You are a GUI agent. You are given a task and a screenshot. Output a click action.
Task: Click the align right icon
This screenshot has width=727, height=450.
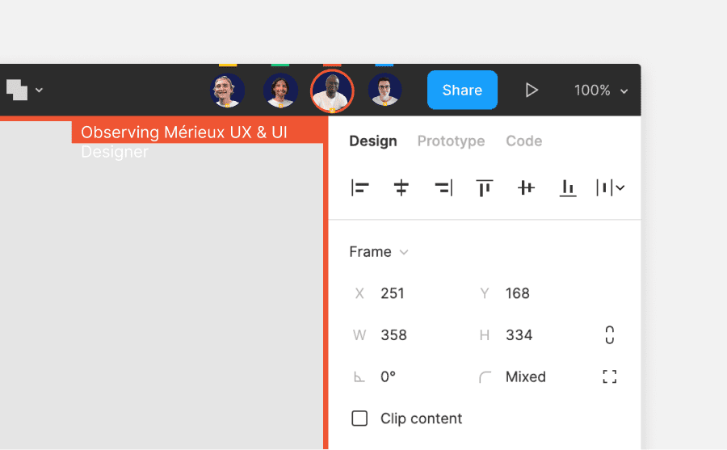point(443,188)
